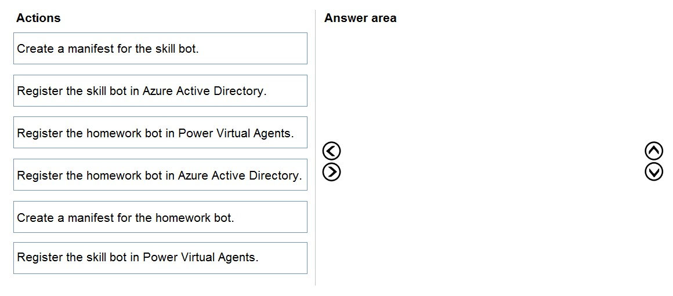Viewport: 673px width, 296px height.
Task: Select 'Register the skill bot in Azure Active Directory'
Action: (160, 91)
